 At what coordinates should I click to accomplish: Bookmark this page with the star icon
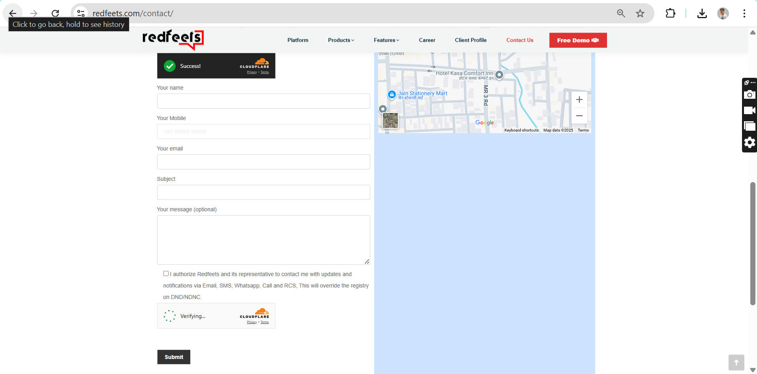click(x=640, y=13)
